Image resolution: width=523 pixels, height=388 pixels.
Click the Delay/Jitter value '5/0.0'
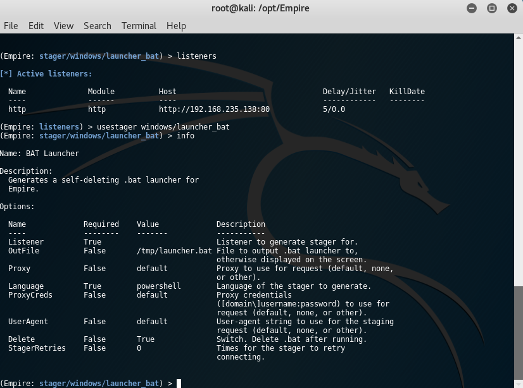[x=334, y=109]
